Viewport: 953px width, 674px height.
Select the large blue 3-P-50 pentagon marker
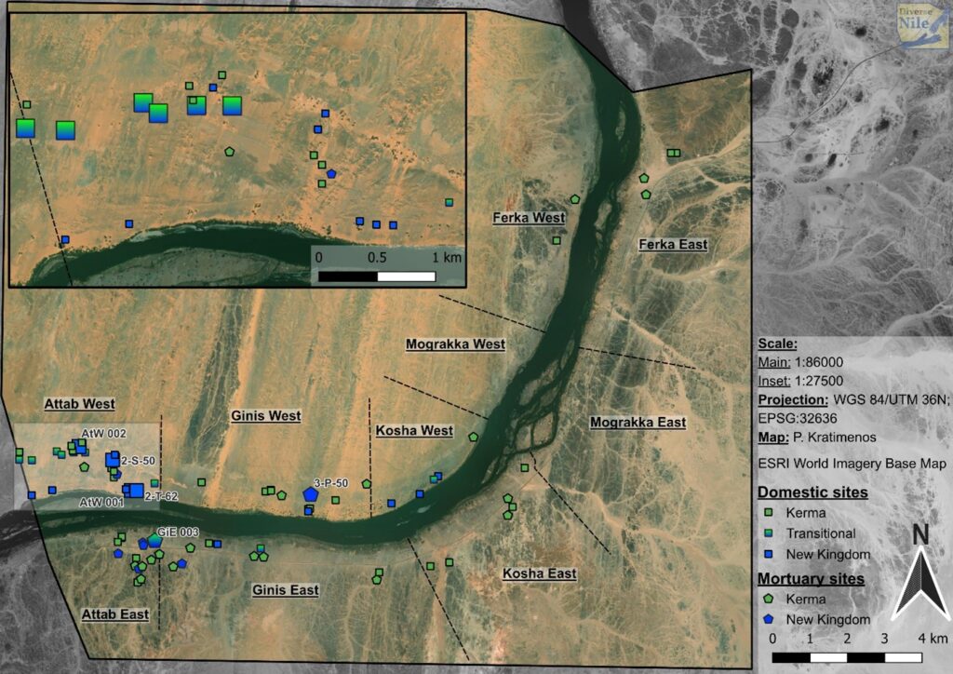tap(310, 494)
